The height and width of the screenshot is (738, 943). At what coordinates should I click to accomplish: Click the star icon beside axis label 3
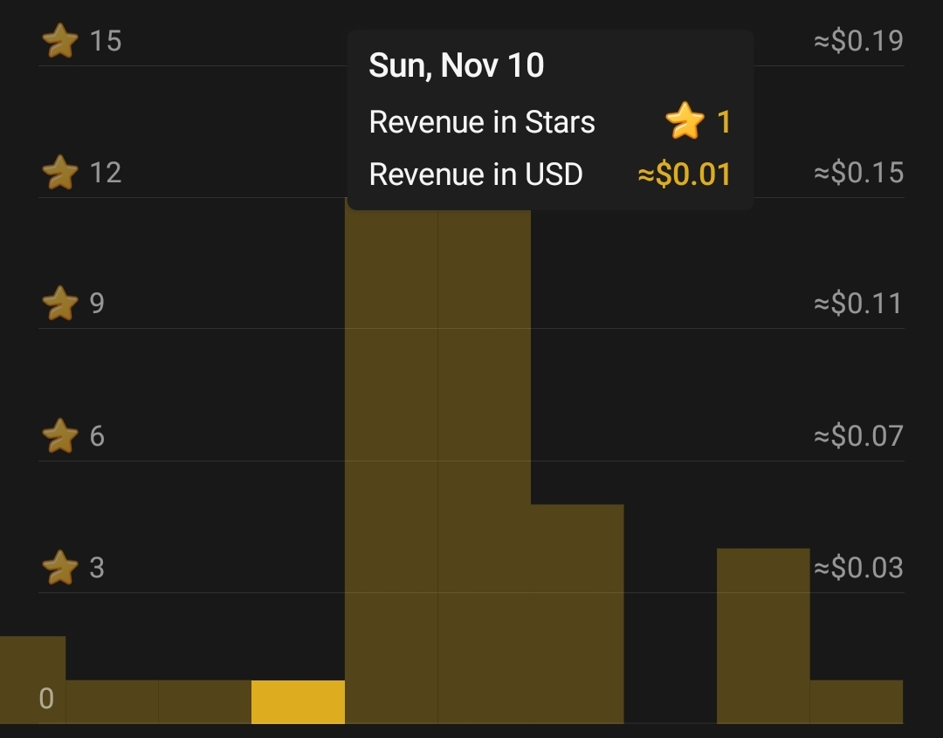[x=59, y=567]
